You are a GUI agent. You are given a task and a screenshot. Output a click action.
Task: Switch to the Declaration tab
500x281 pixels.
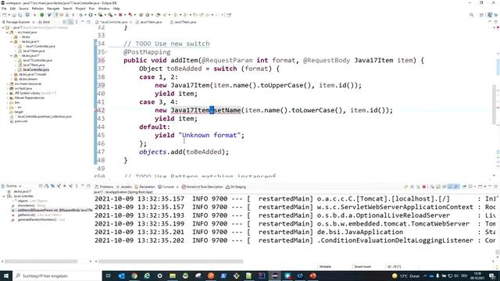point(145,187)
